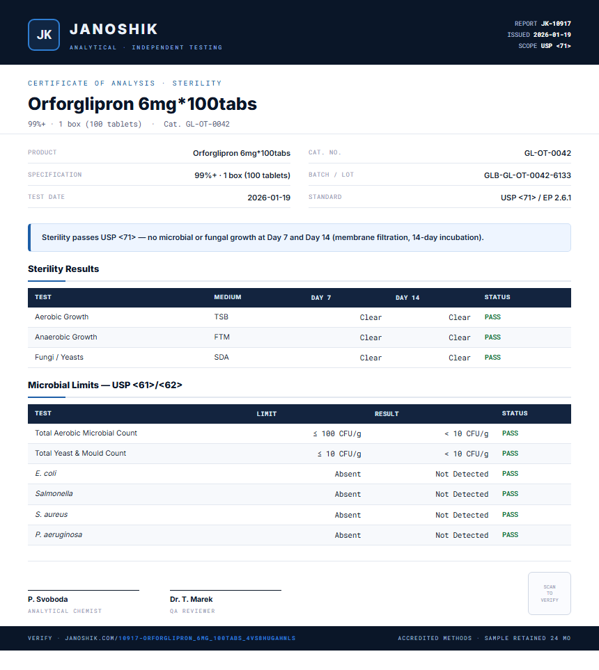This screenshot has height=670, width=599.
Task: Click Sample Retained 24 MO footer text
Action: tap(527, 638)
